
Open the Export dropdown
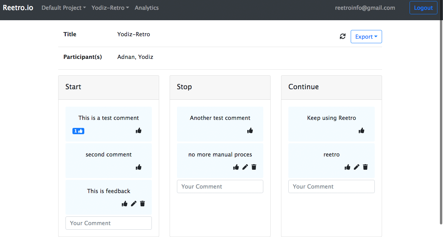point(366,37)
